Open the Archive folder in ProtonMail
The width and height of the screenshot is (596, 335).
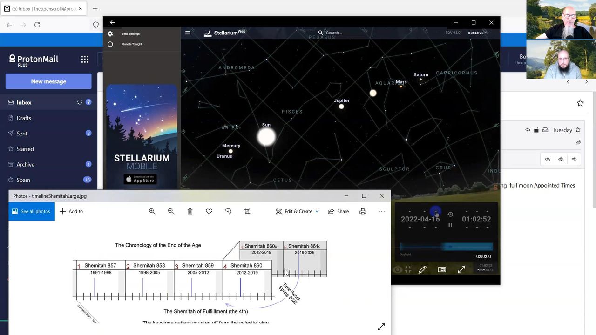pos(26,165)
